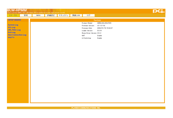Click the WIRELESS_ROUTER product model value
The image size is (173, 118).
click(104, 23)
